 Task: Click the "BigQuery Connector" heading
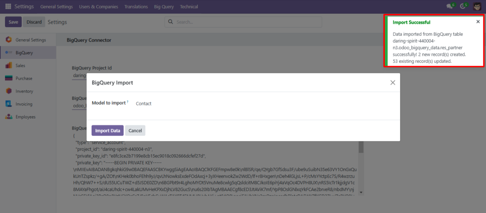89,40
